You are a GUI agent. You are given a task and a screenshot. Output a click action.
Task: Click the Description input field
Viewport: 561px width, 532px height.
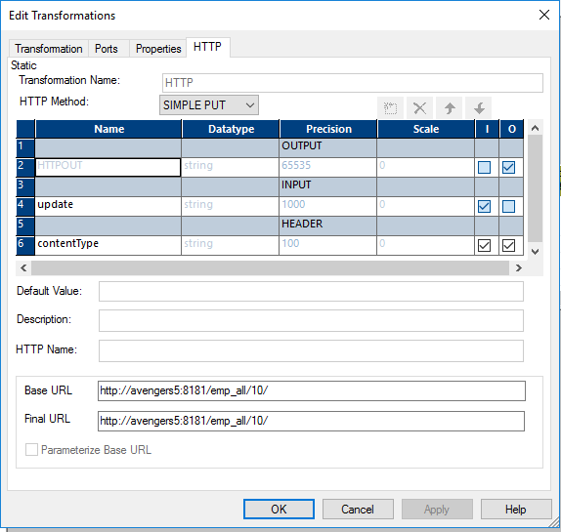[311, 320]
